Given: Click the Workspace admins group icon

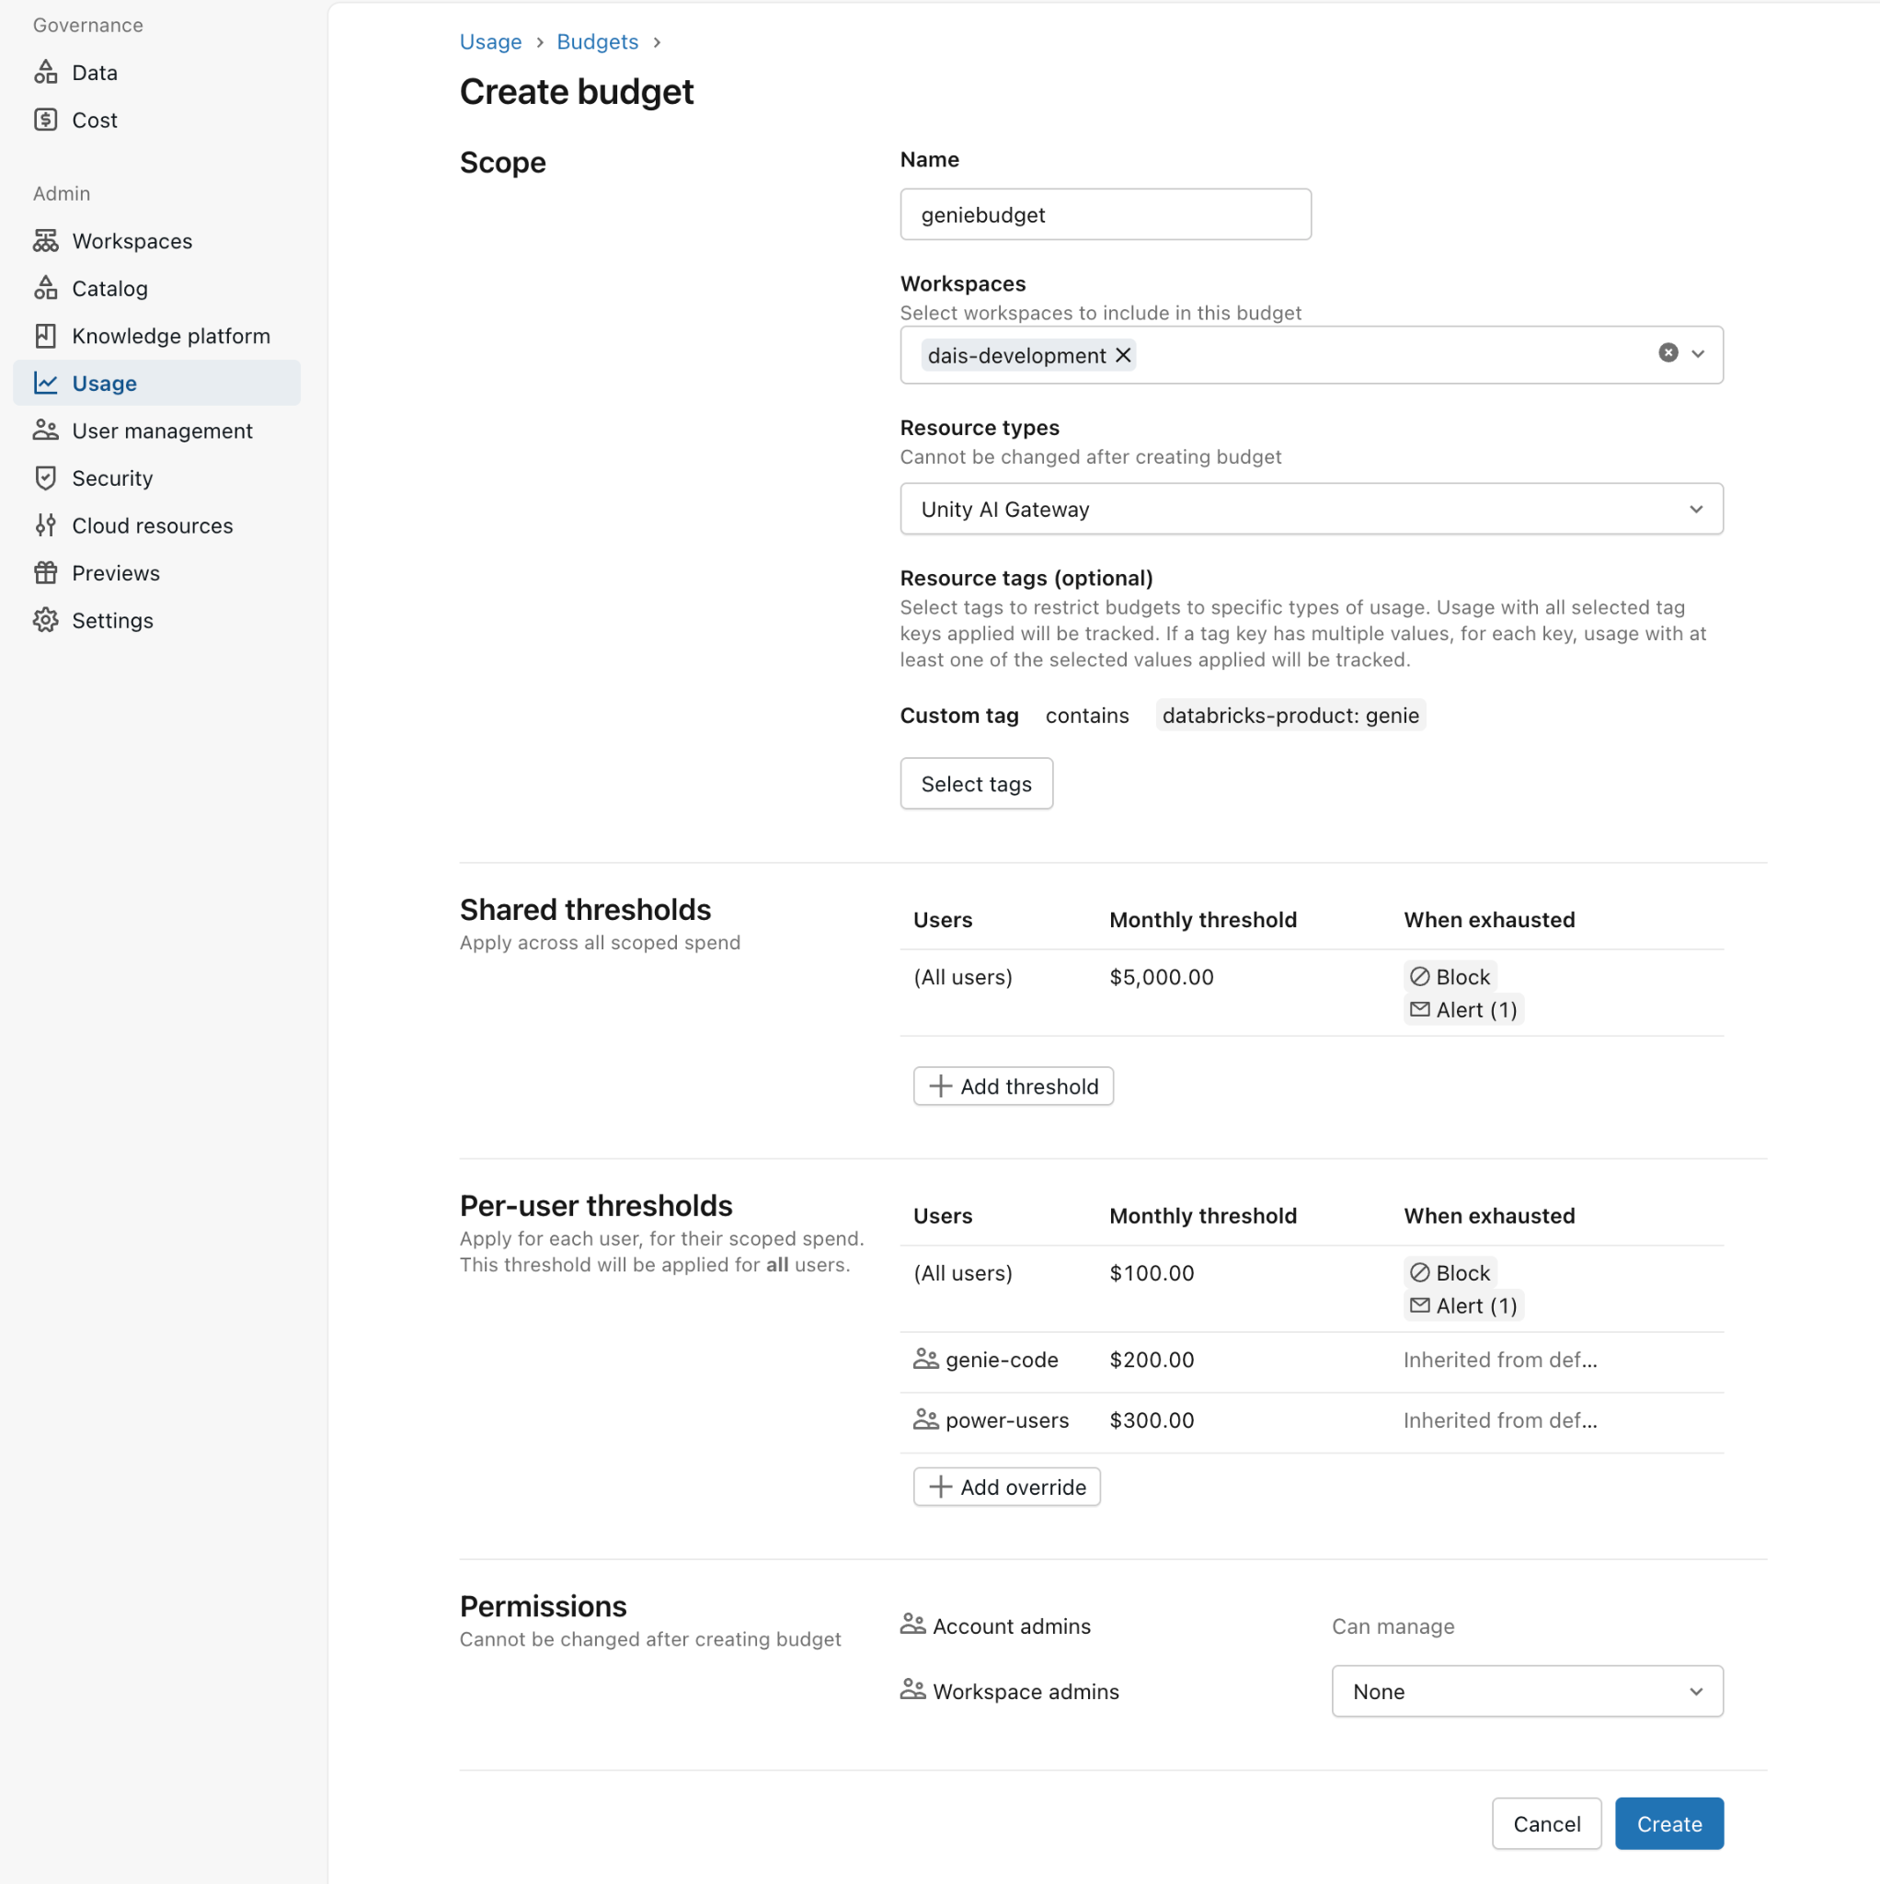Looking at the screenshot, I should click(912, 1690).
